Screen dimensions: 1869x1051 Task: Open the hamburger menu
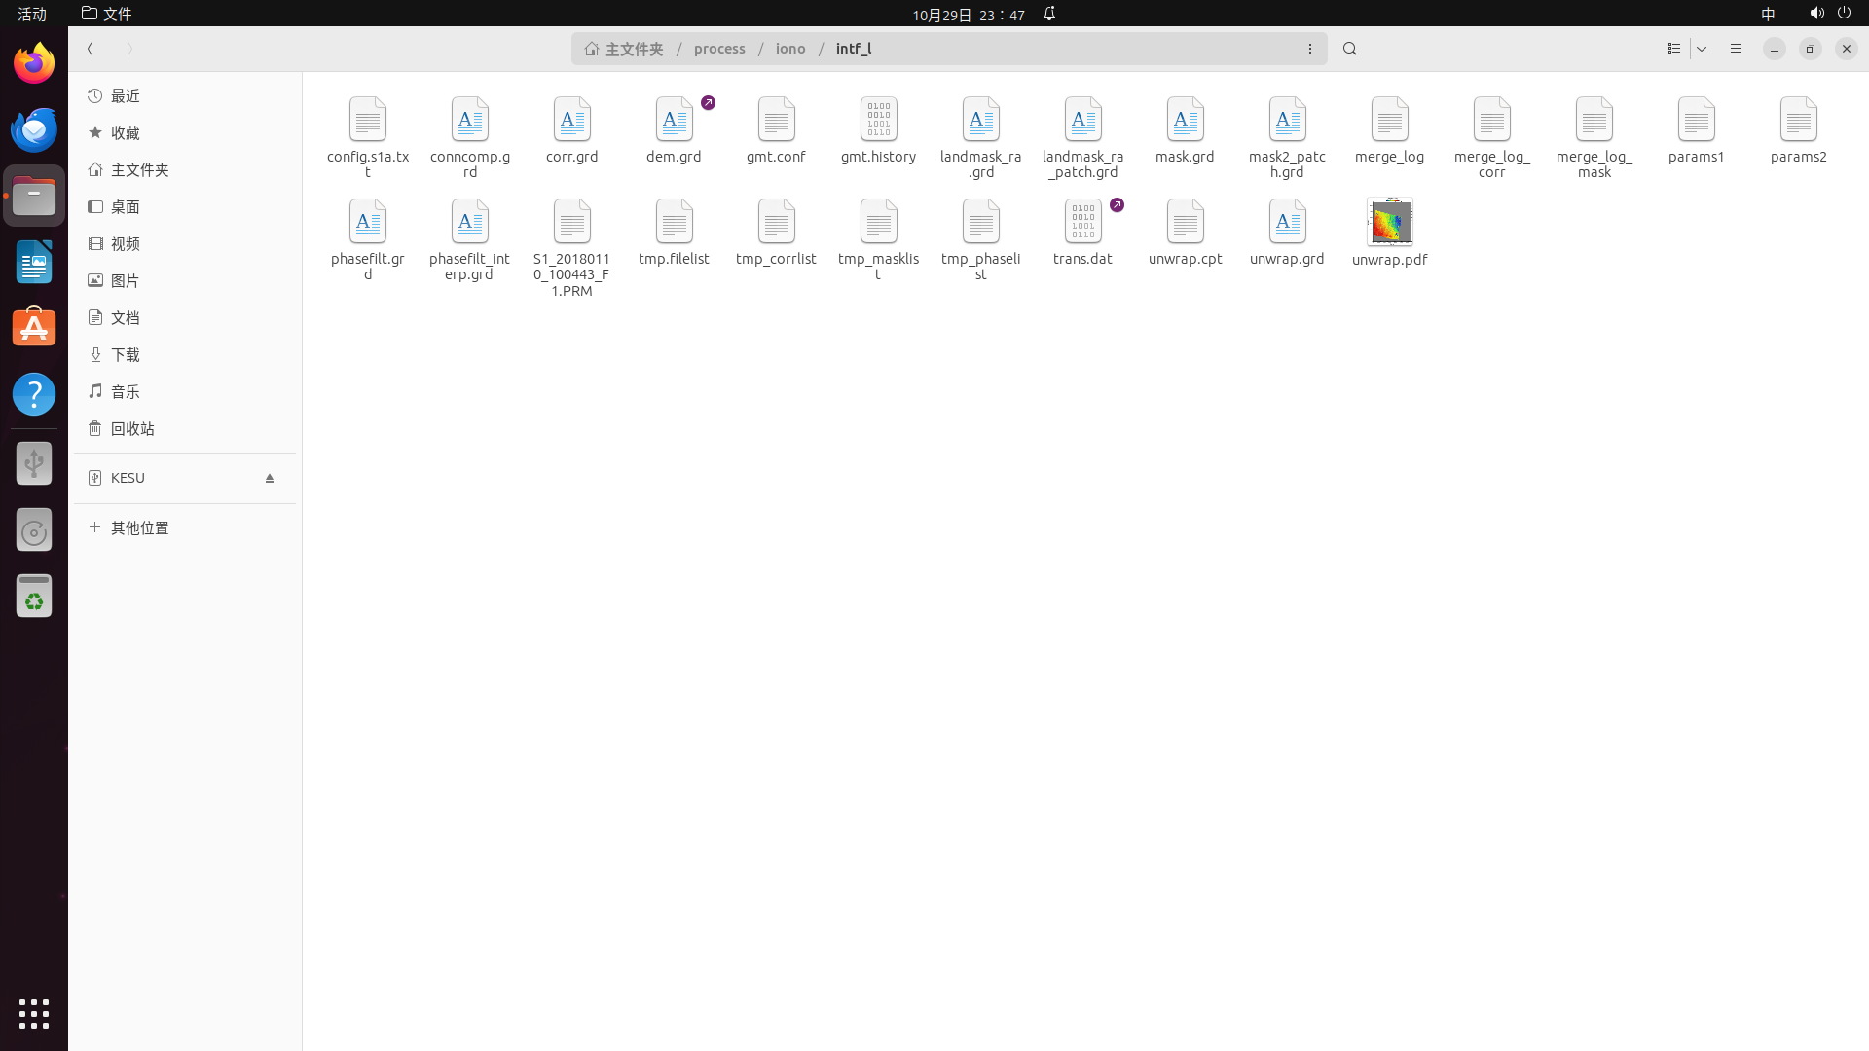1736,48
